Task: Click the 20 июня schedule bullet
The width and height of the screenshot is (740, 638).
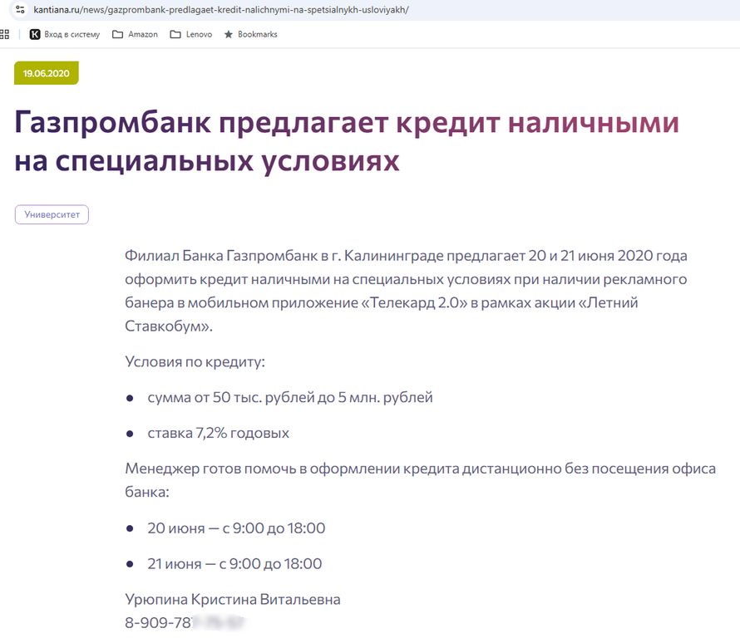Action: pos(236,528)
